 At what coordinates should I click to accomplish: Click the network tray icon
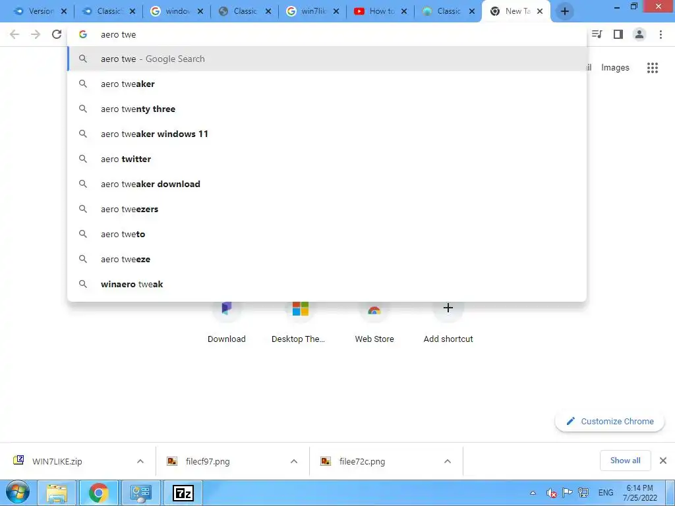coord(583,493)
